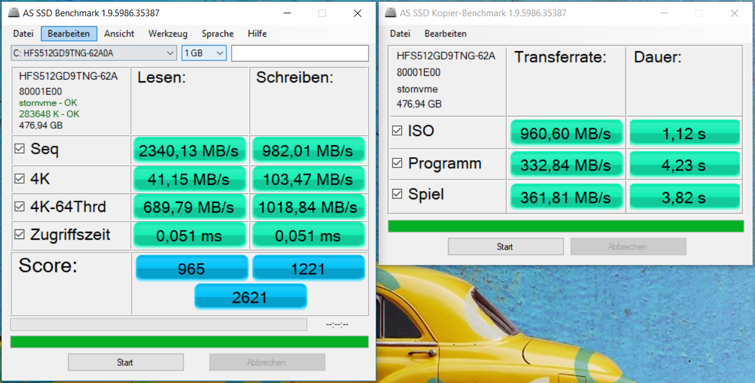This screenshot has width=755, height=383.
Task: Click the Programm duration 4,23 s
Action: [685, 165]
